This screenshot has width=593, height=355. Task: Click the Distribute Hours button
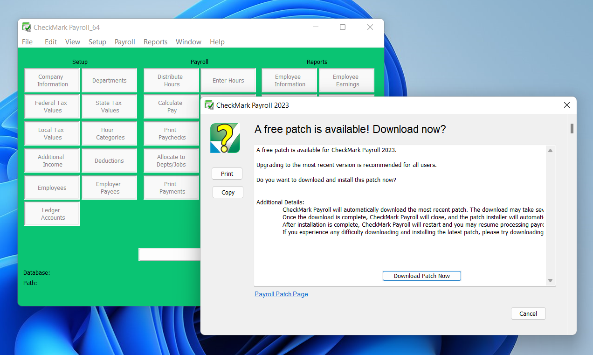click(x=172, y=81)
